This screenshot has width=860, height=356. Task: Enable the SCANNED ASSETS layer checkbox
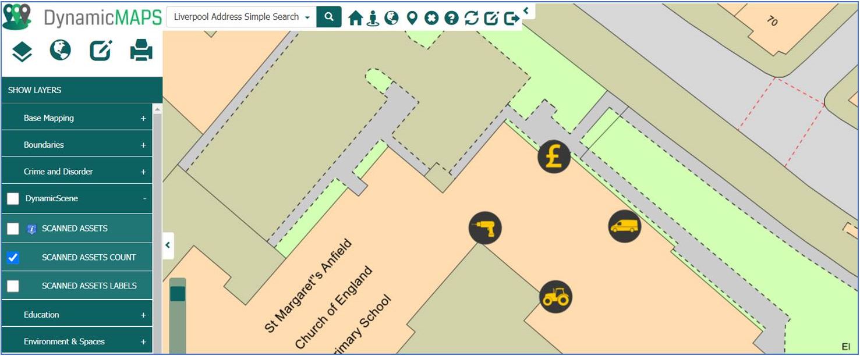click(13, 229)
